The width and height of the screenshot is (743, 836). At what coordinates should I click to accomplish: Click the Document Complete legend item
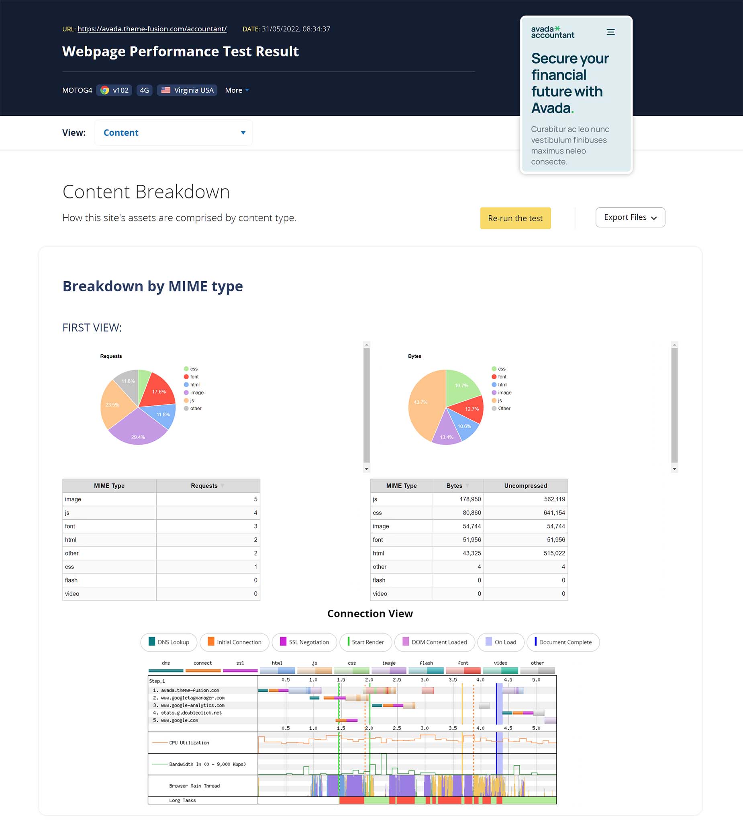(x=563, y=642)
